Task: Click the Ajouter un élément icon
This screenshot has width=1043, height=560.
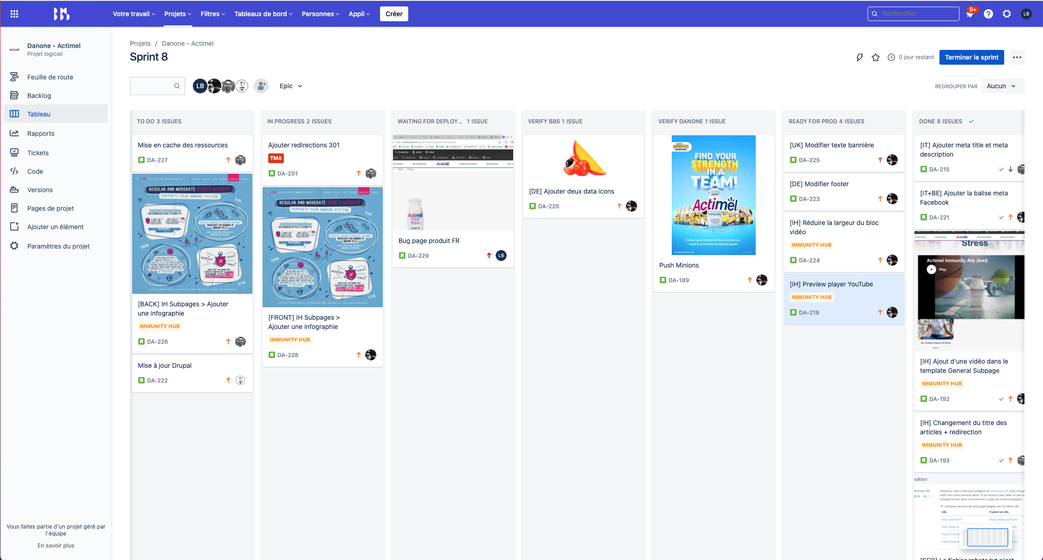Action: pyautogui.click(x=14, y=227)
